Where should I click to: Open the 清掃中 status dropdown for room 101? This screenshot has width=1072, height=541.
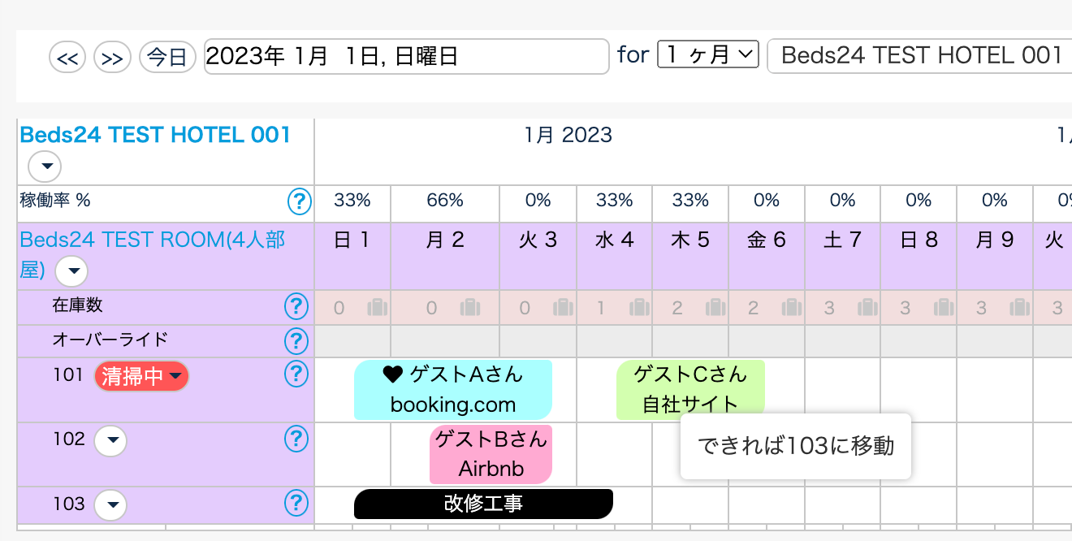[x=141, y=376]
